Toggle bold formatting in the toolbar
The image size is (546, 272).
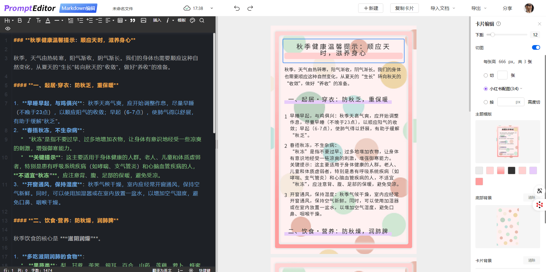coord(20,20)
